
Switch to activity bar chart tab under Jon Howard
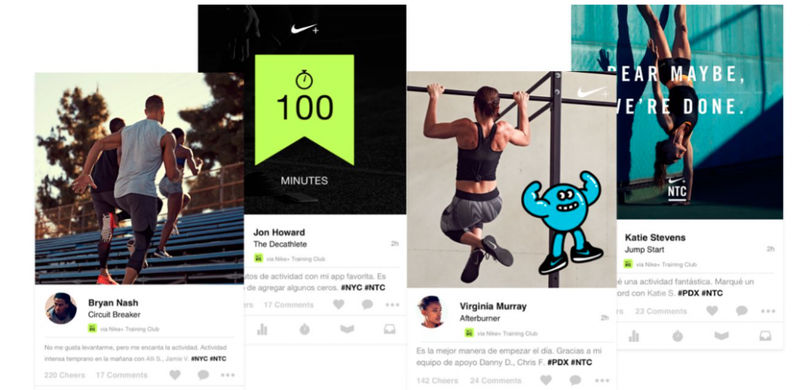(x=263, y=329)
